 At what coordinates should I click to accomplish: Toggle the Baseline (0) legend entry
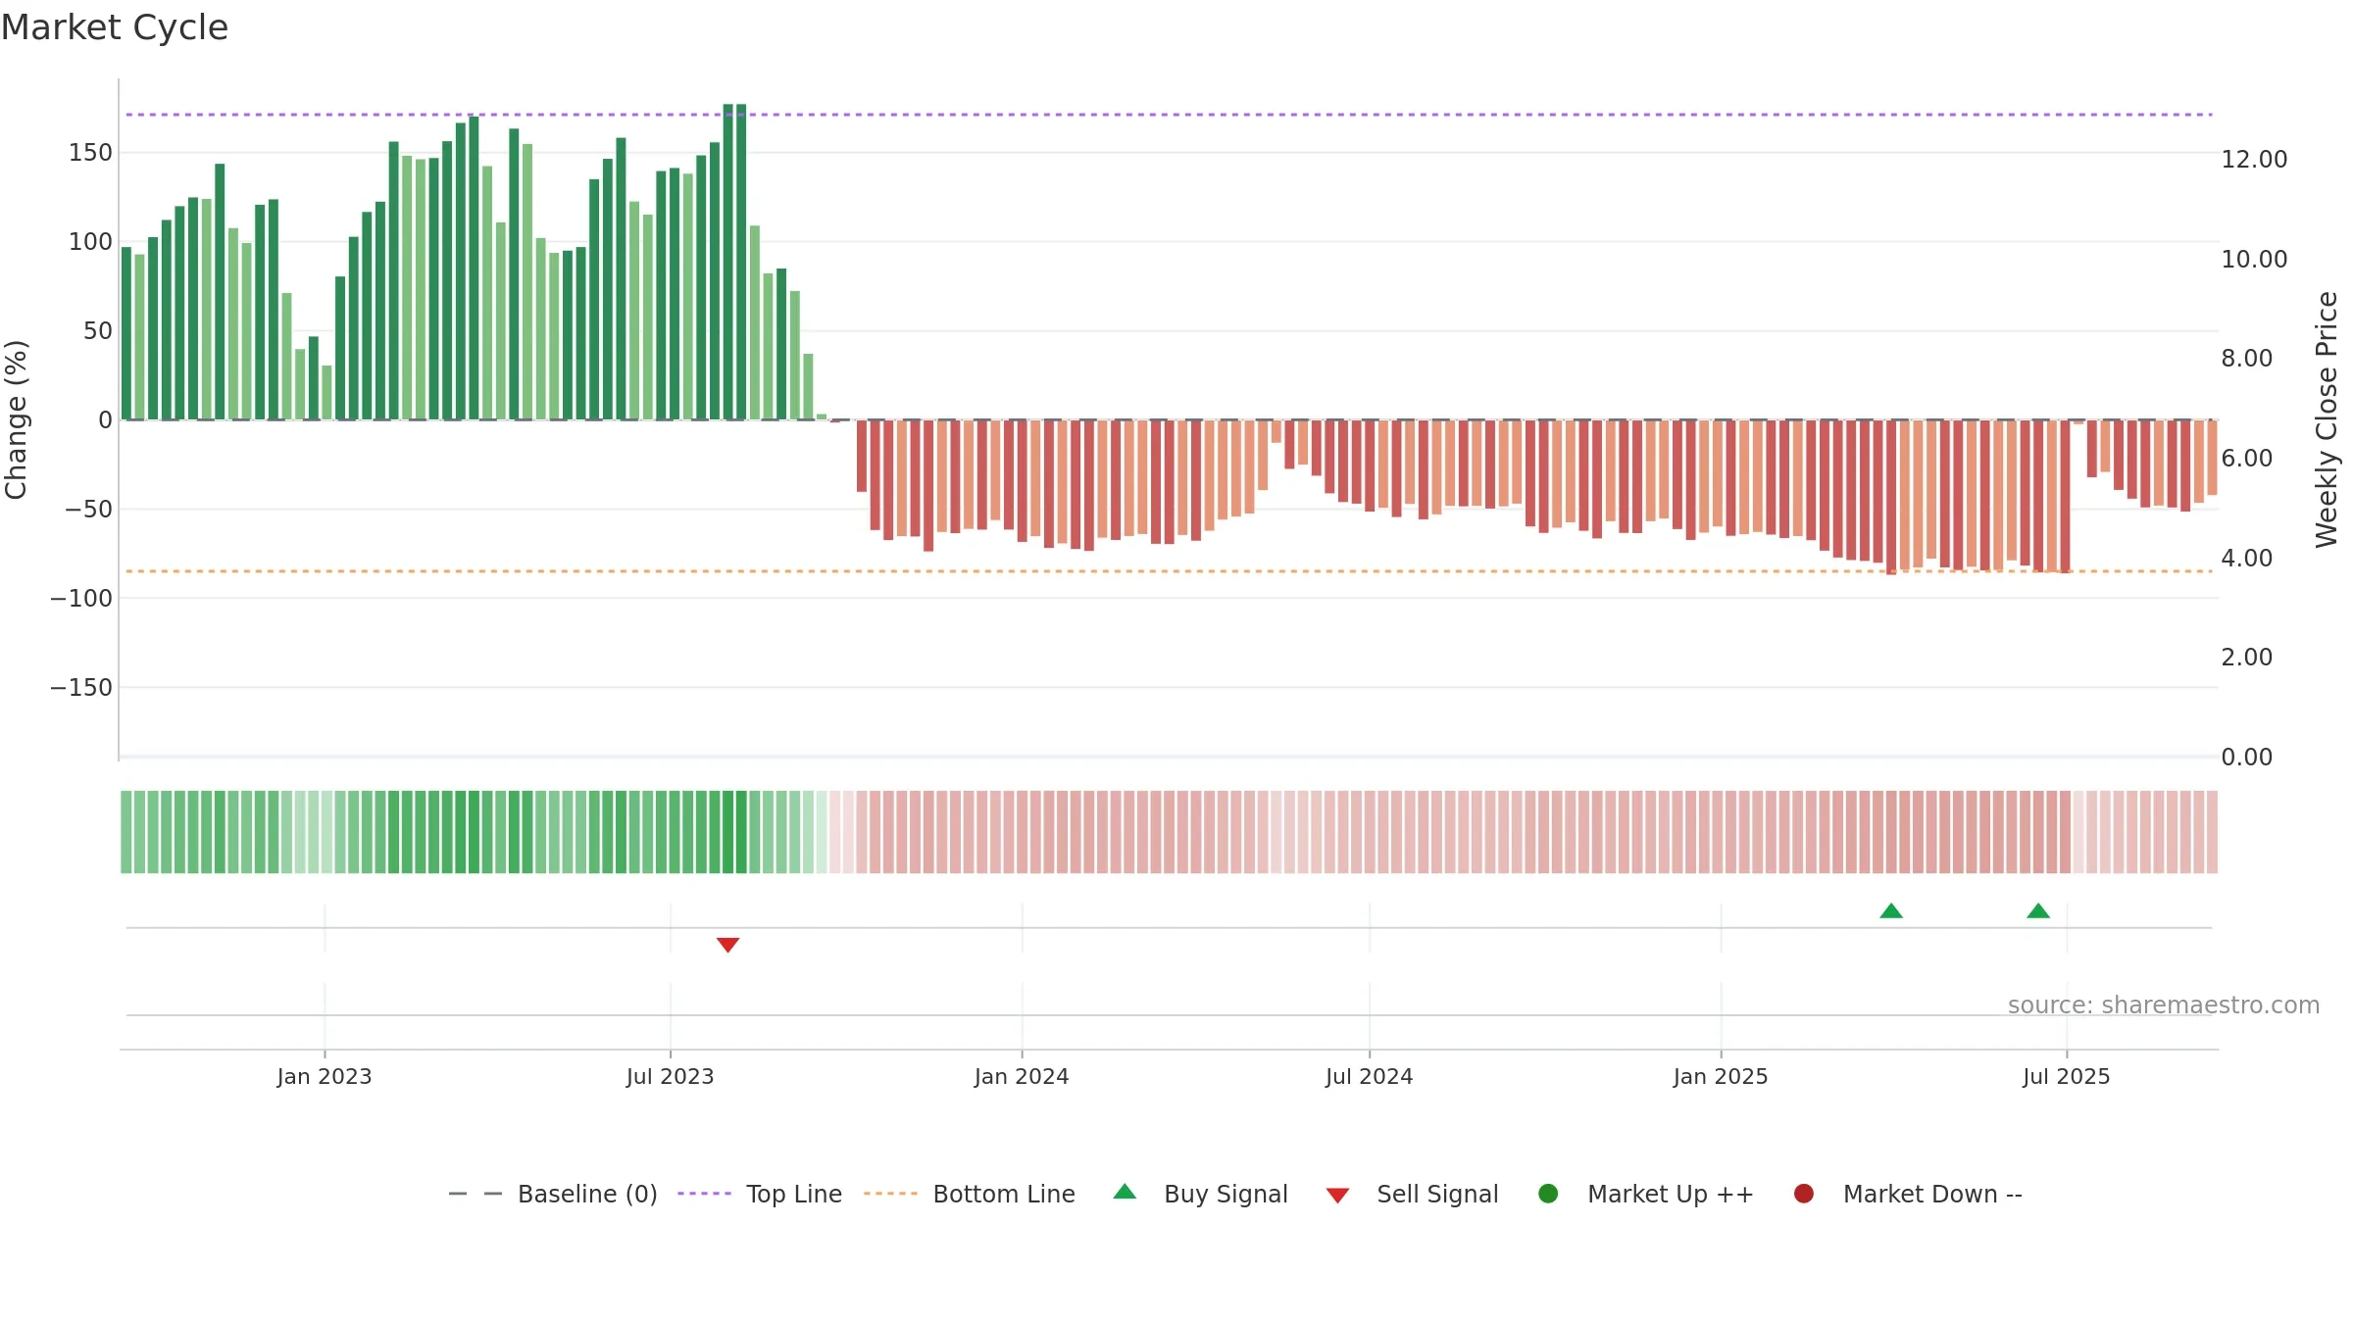pos(553,1194)
